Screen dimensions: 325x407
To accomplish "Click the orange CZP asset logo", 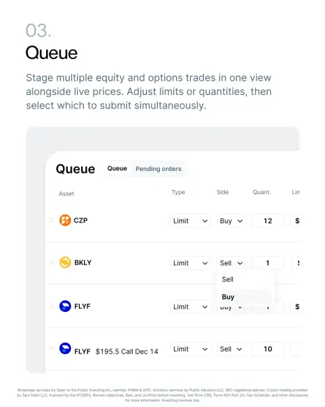I will tap(65, 220).
